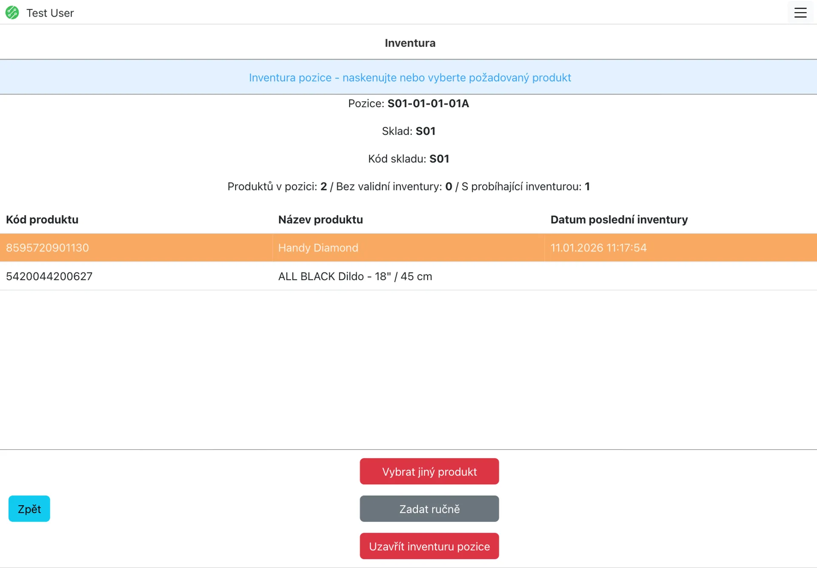The image size is (817, 568).
Task: Select product code 5420044200627 row
Action: click(x=49, y=276)
